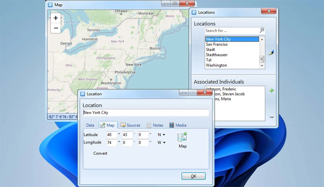Click Montréal on the map

146,14
